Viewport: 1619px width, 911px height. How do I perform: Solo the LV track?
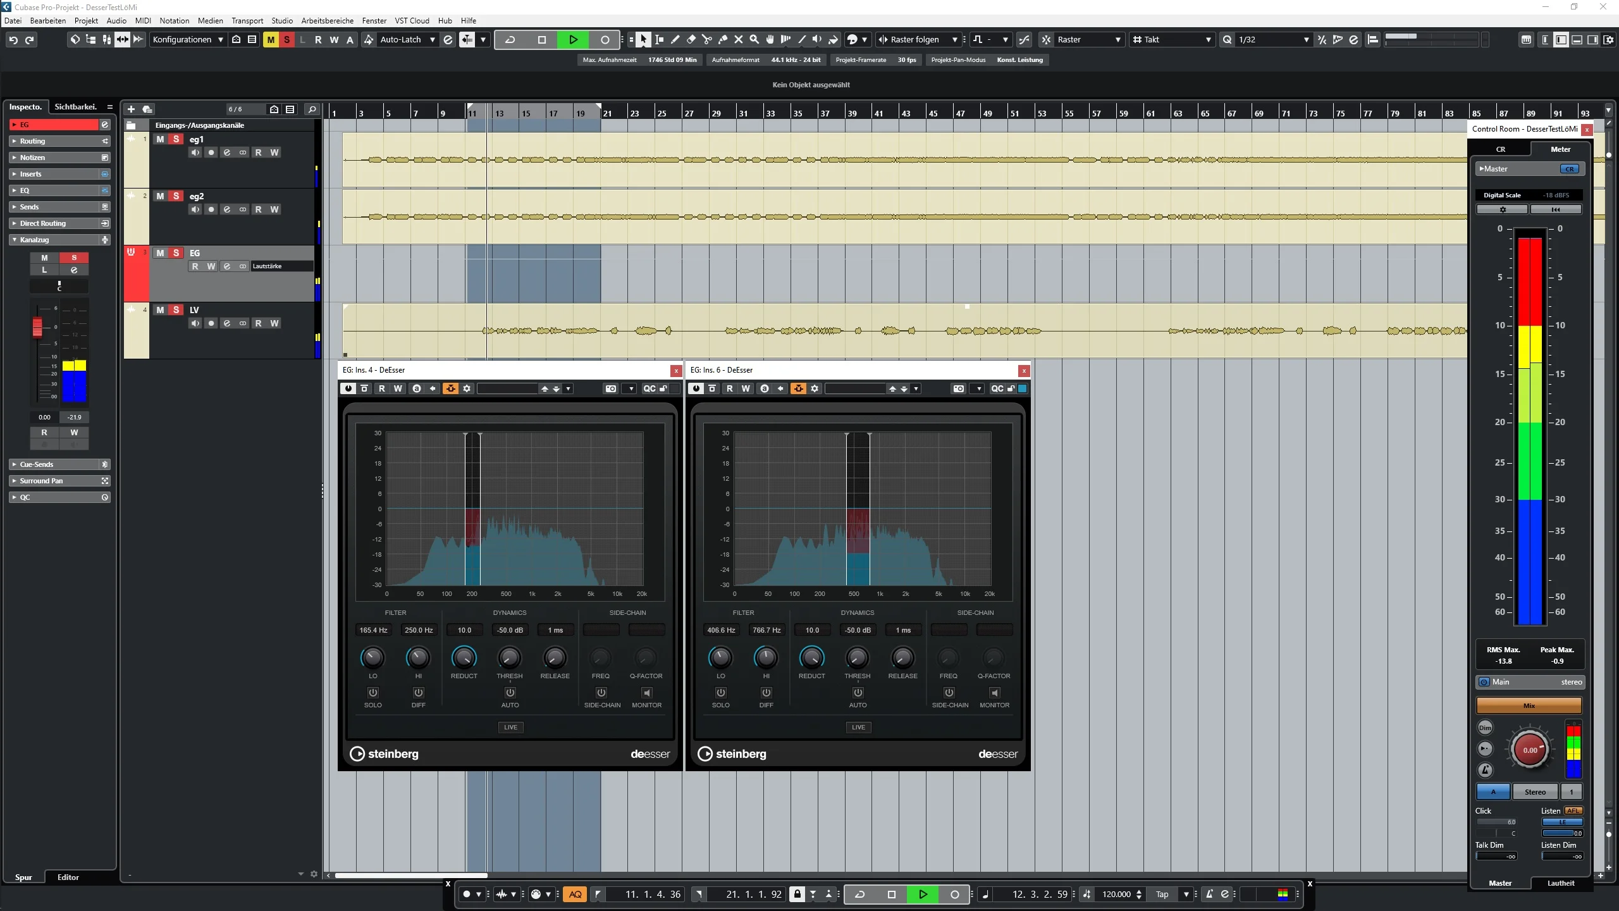176,310
